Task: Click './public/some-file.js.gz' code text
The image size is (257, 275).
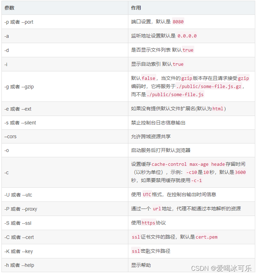Action: pyautogui.click(x=209, y=87)
